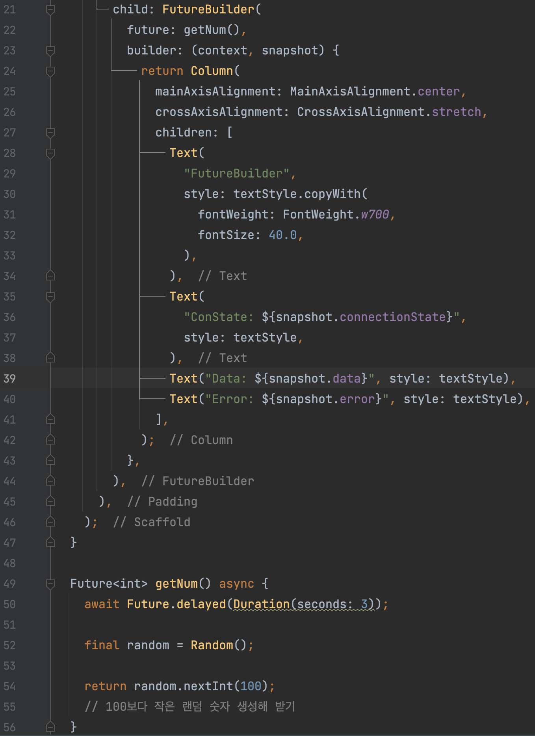Click Scaffold fold end marker line 46
Viewport: 535px width, 736px height.
(x=50, y=522)
